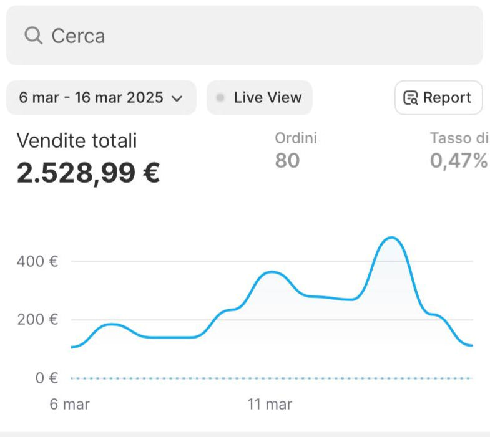
Task: Open the date range chevron
Action: [177, 98]
